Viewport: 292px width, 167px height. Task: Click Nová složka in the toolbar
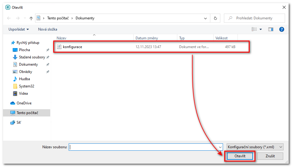pos(48,29)
